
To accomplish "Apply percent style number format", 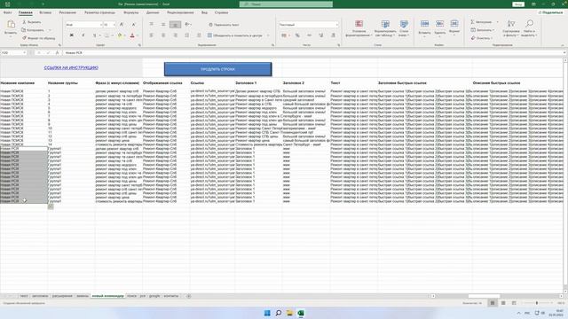I will pyautogui.click(x=297, y=35).
